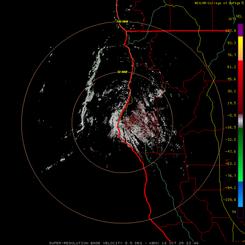Pick the blue segment of velocity scale
245x245 pixels.
tap(240, 194)
